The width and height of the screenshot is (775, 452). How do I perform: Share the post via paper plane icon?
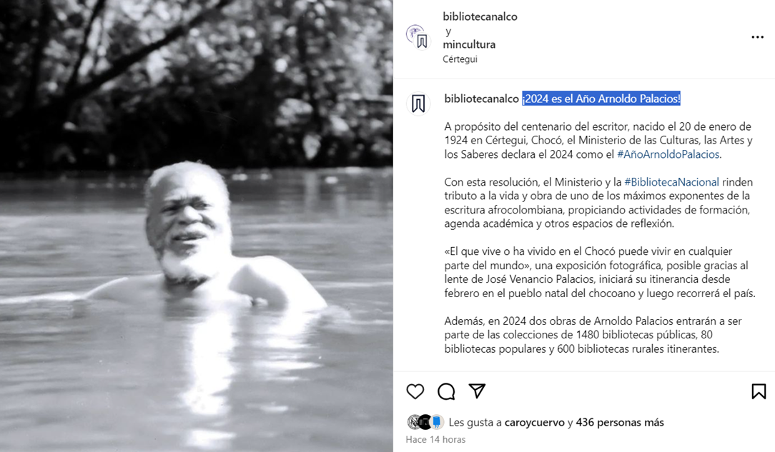(477, 391)
